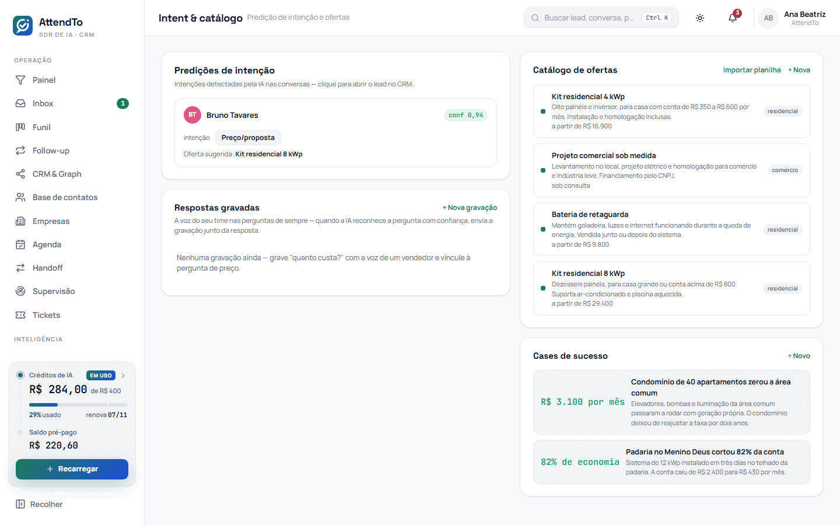The height and width of the screenshot is (525, 840).
Task: Open Tickets via its ticket icon
Action: [x=20, y=315]
